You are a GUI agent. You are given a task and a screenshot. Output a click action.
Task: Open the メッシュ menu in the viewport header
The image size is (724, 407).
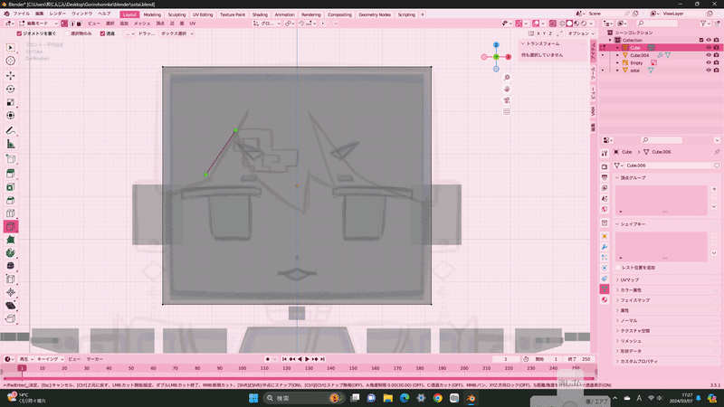click(x=142, y=24)
